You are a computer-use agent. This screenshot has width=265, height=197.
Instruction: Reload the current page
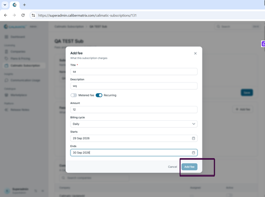[x=23, y=15]
